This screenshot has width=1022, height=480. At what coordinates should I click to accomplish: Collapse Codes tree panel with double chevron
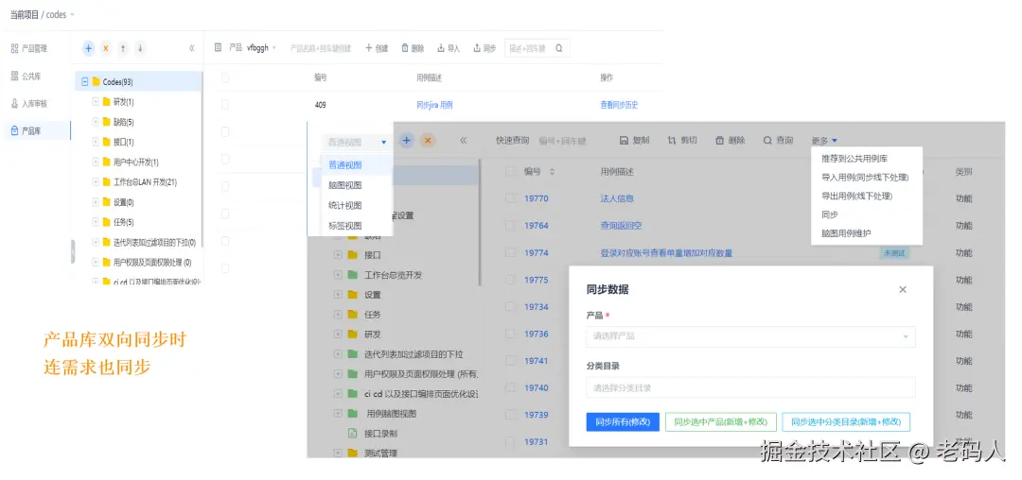coord(191,48)
